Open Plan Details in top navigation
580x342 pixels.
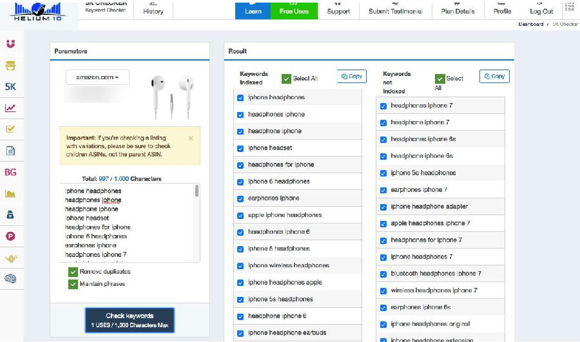[x=458, y=10]
